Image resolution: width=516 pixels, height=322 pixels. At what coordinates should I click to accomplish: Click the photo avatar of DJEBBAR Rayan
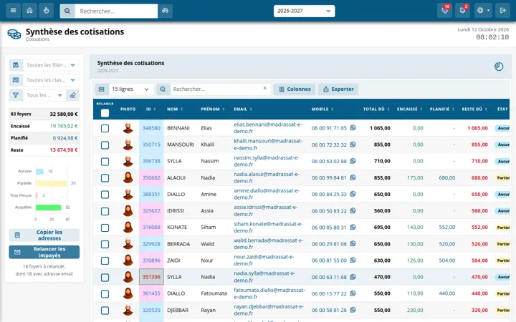click(x=128, y=310)
